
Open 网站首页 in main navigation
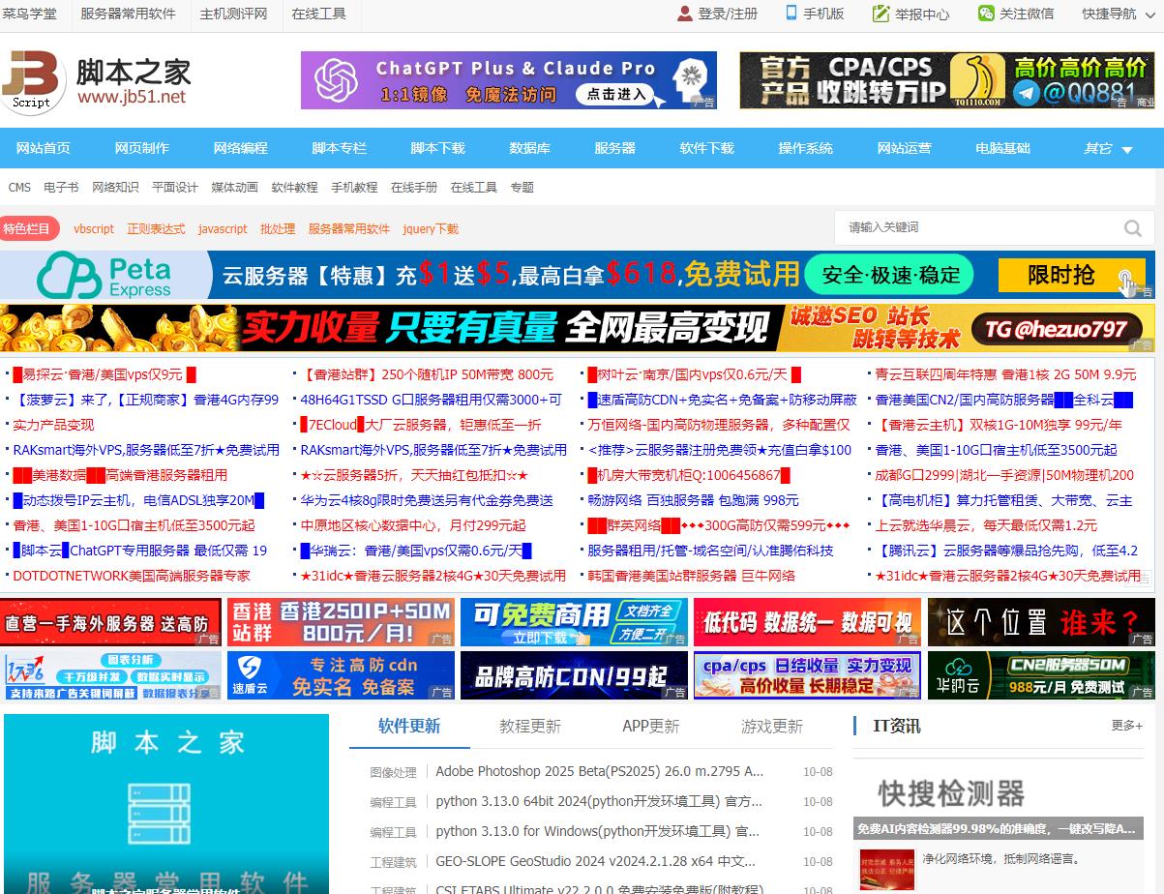point(44,148)
